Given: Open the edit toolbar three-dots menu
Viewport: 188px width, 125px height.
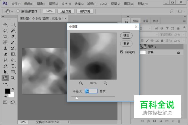Looking at the screenshot, I should pos(5,84).
